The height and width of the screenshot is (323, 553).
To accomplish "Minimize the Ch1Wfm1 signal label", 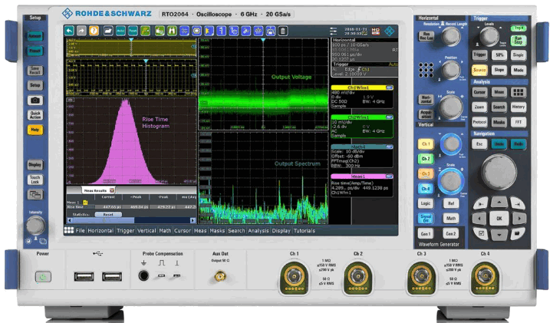I will click(x=390, y=87).
